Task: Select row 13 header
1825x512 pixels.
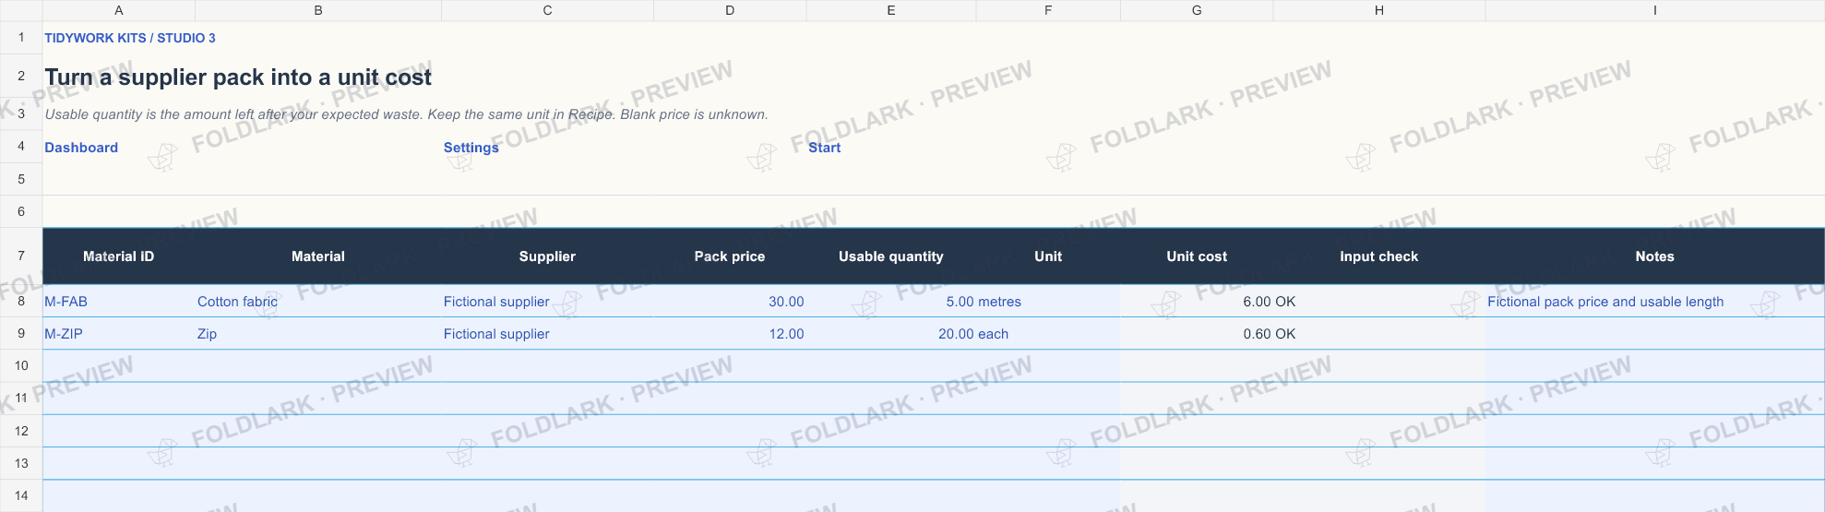Action: click(21, 463)
